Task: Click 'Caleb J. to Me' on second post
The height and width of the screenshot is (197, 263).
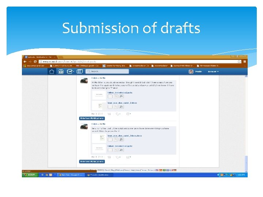Action: pos(99,124)
